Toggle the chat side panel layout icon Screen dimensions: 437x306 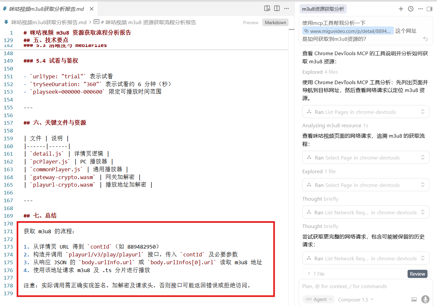click(x=430, y=9)
